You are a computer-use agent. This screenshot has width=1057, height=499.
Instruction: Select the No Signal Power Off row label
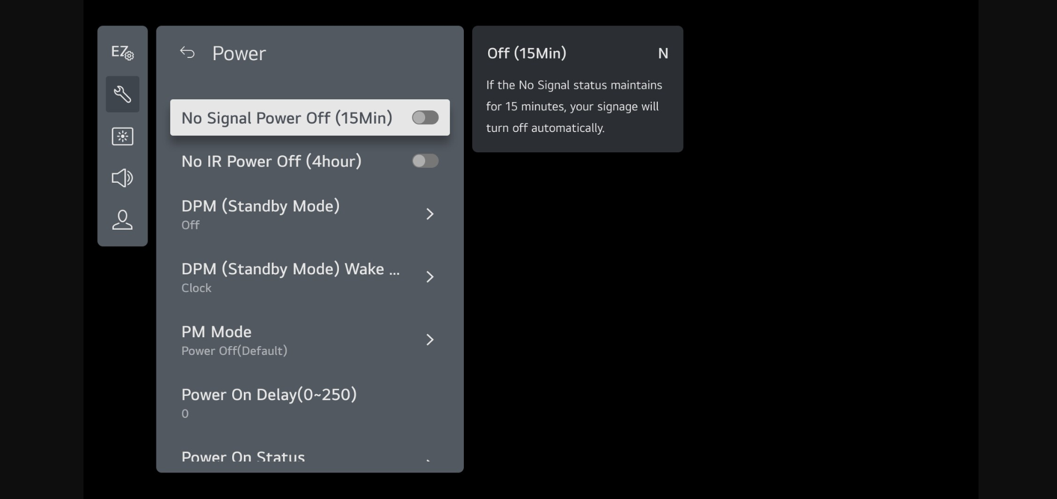tap(286, 118)
